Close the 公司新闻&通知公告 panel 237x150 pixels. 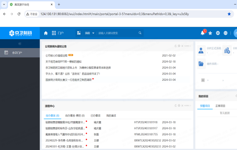(182, 46)
